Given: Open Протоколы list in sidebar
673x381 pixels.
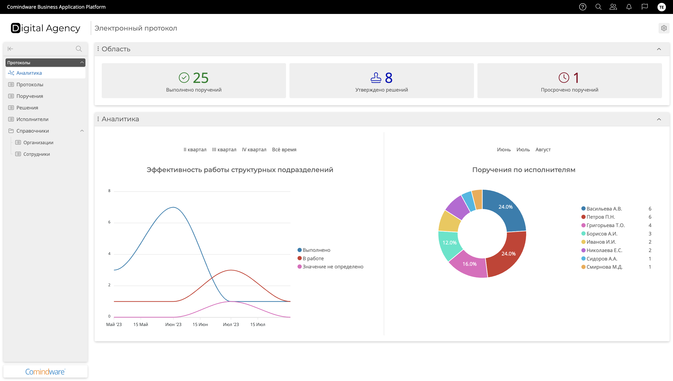Looking at the screenshot, I should (45, 84).
